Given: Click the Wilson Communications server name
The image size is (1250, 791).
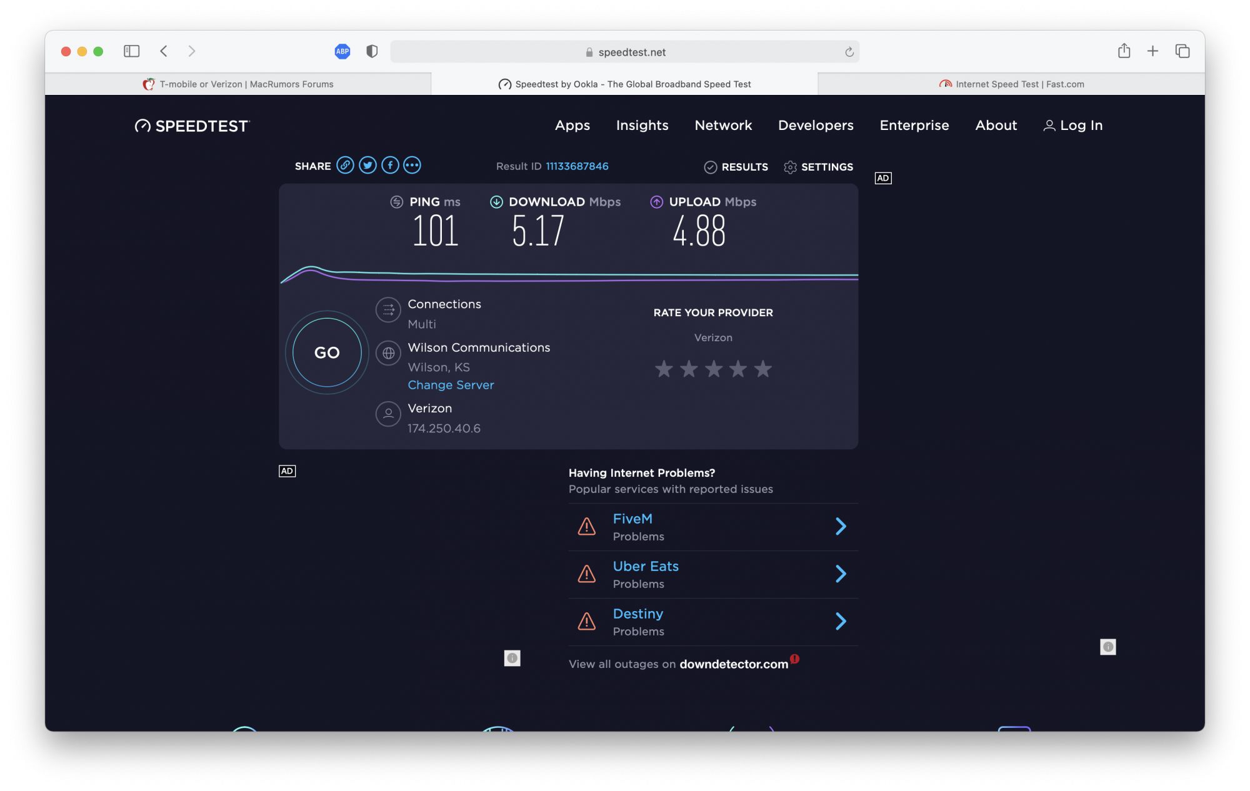Looking at the screenshot, I should (x=479, y=348).
